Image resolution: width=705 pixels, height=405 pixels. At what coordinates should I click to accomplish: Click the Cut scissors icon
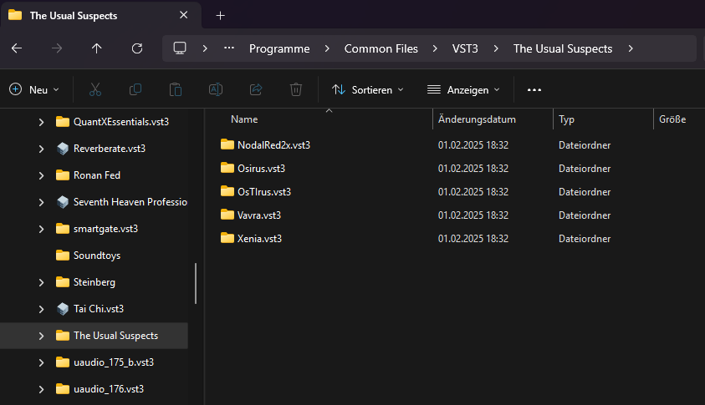click(x=95, y=89)
